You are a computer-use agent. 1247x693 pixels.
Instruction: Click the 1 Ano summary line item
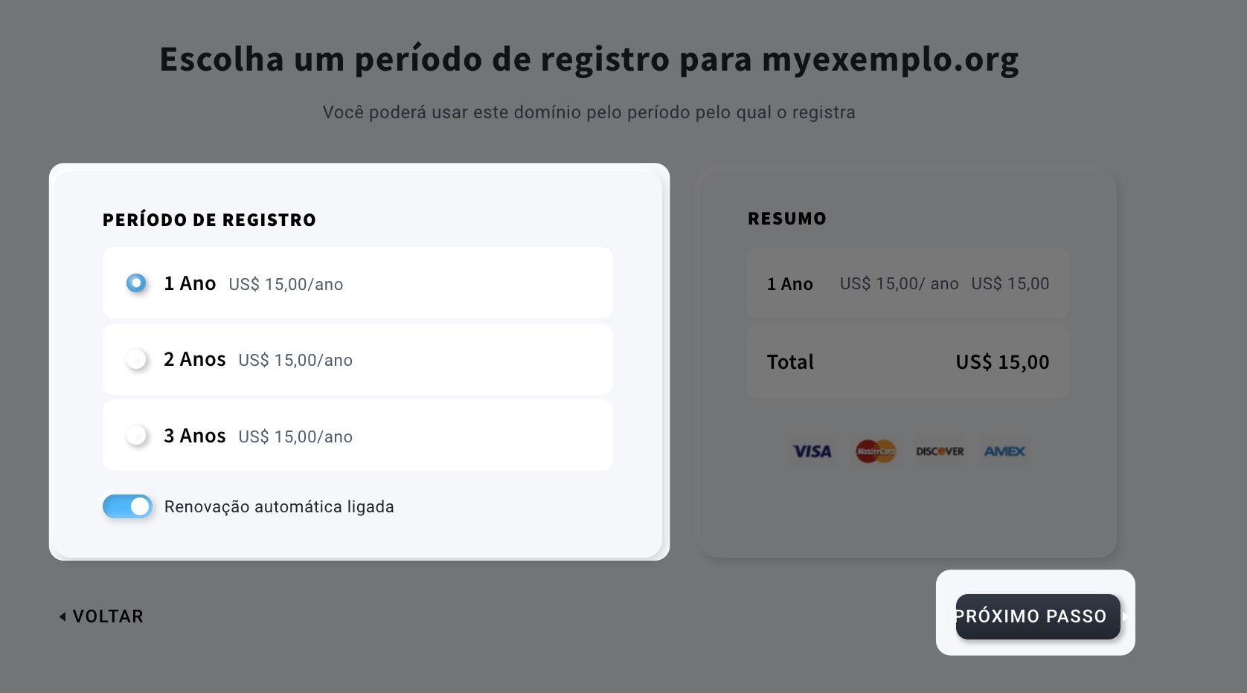[x=908, y=283]
